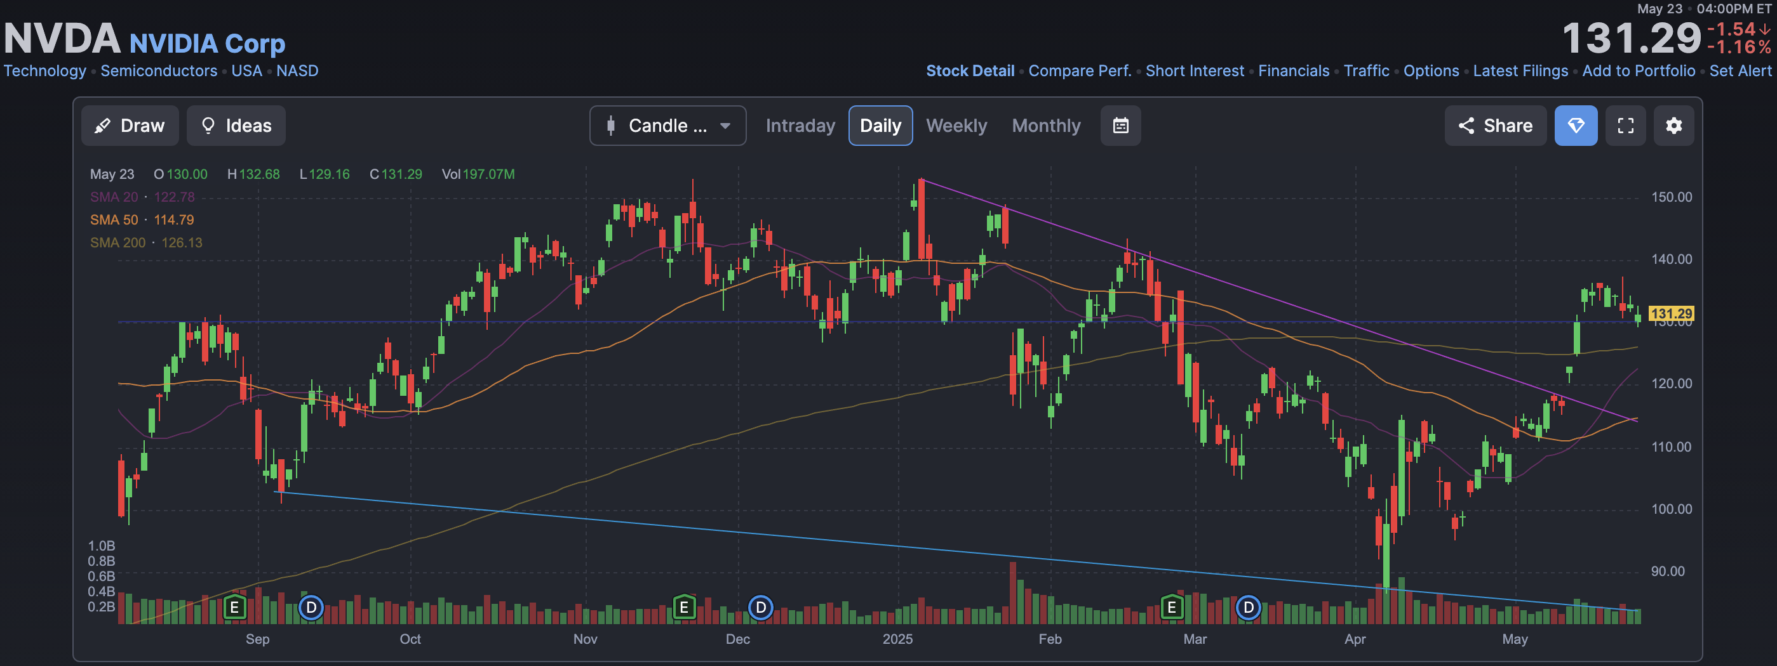This screenshot has height=666, width=1777.
Task: Switch to Weekly timeframe
Action: tap(956, 126)
